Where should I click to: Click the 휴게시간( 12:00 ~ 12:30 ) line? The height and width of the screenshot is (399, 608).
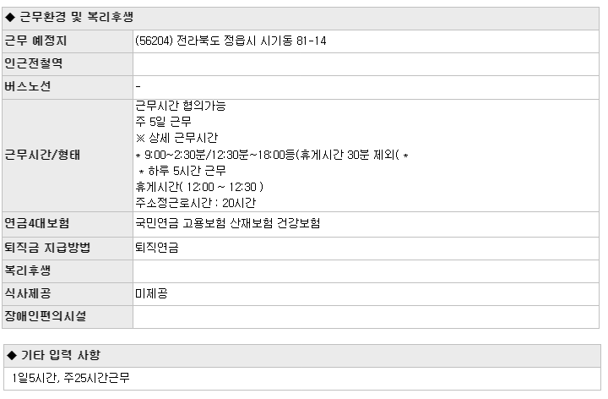(199, 187)
